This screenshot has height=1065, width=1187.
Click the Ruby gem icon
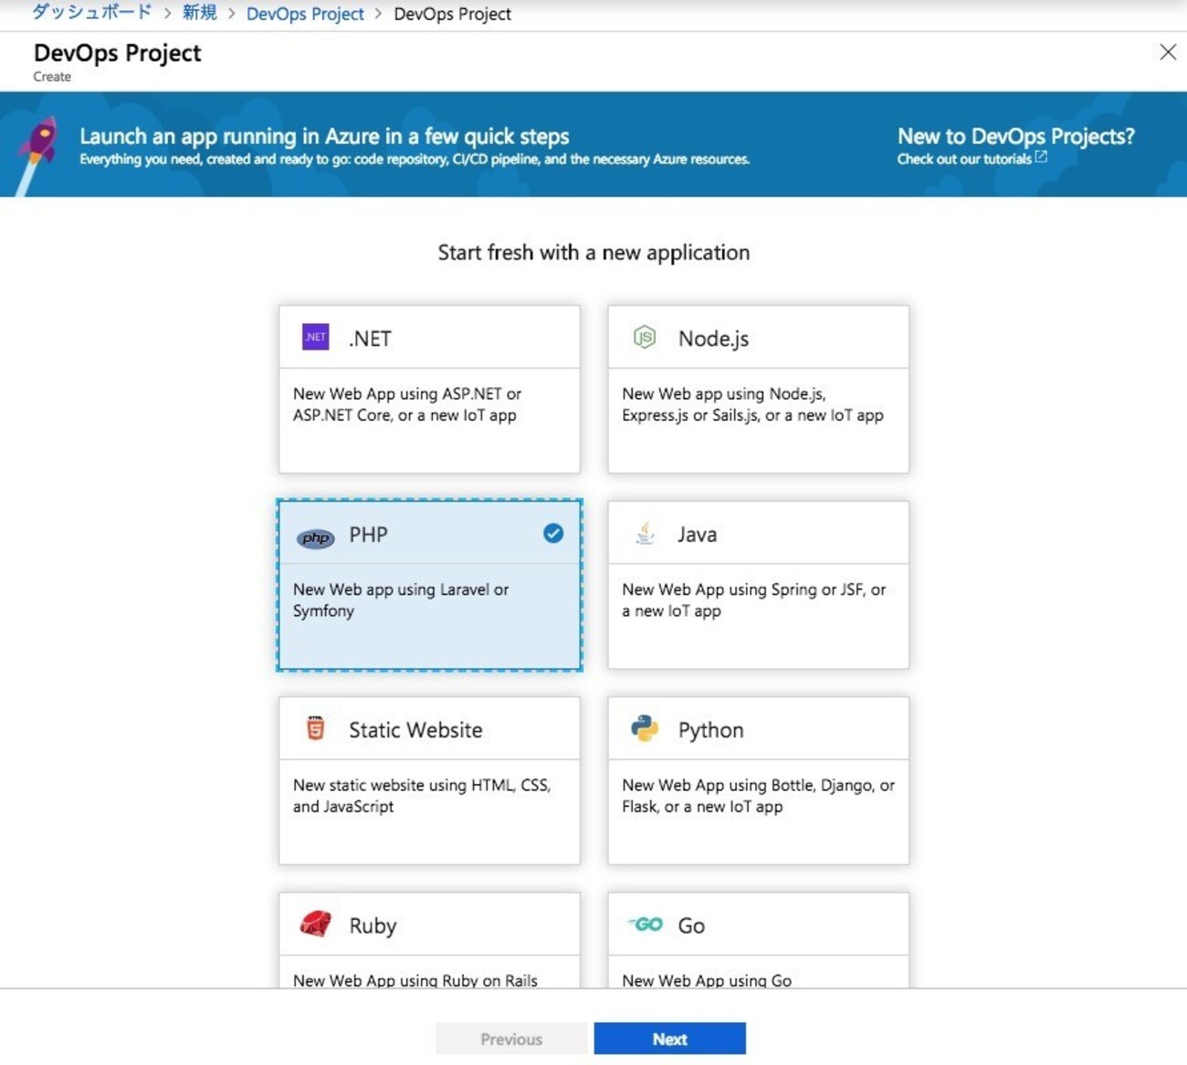click(x=315, y=924)
